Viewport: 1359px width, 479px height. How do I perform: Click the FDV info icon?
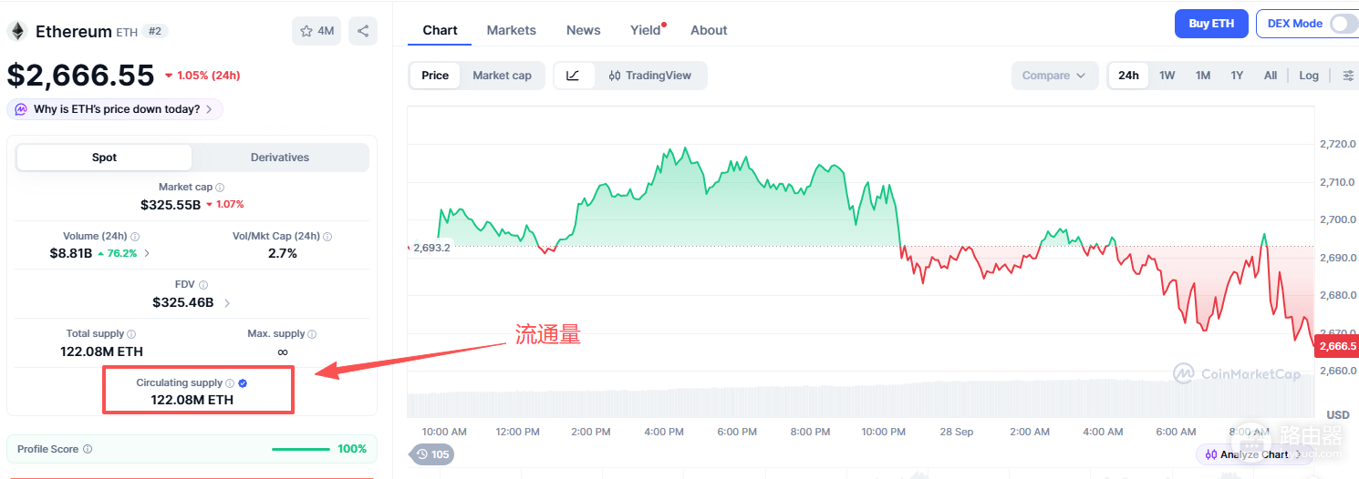point(203,285)
